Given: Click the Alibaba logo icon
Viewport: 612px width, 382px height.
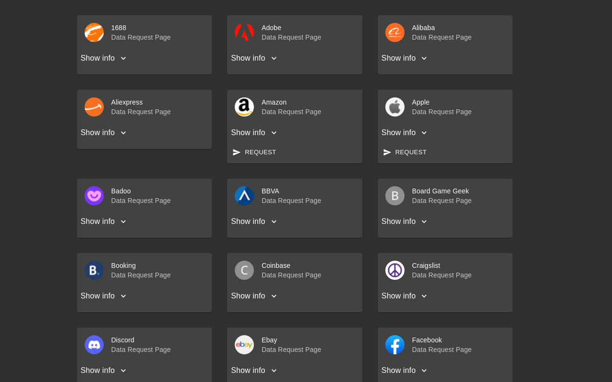Looking at the screenshot, I should (395, 32).
